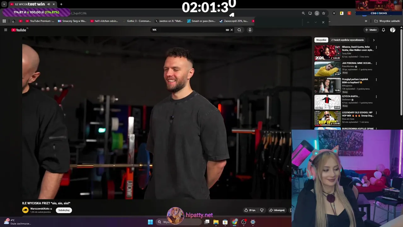
Task: Open the CZYSTA KARTA video thumbnail
Action: coord(327,102)
